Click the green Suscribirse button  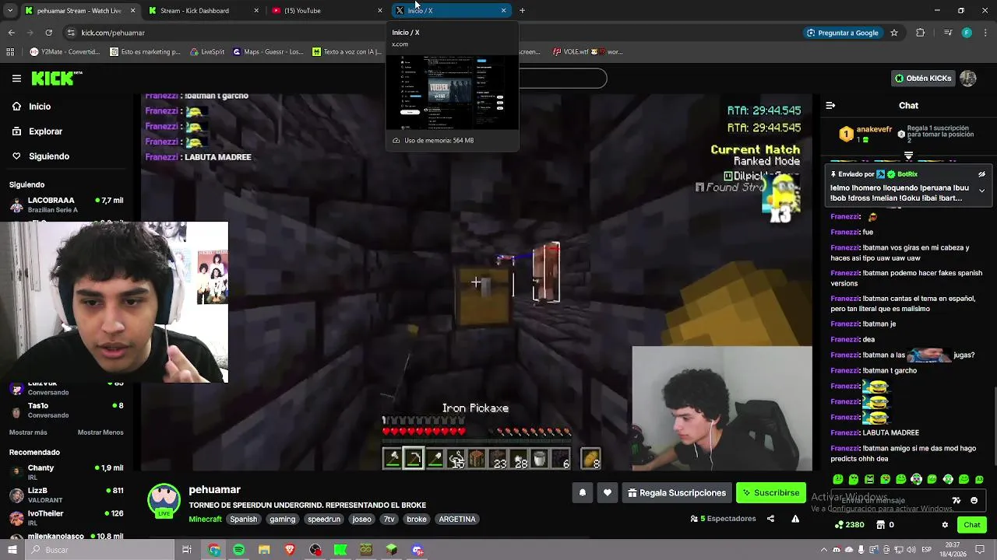(771, 493)
